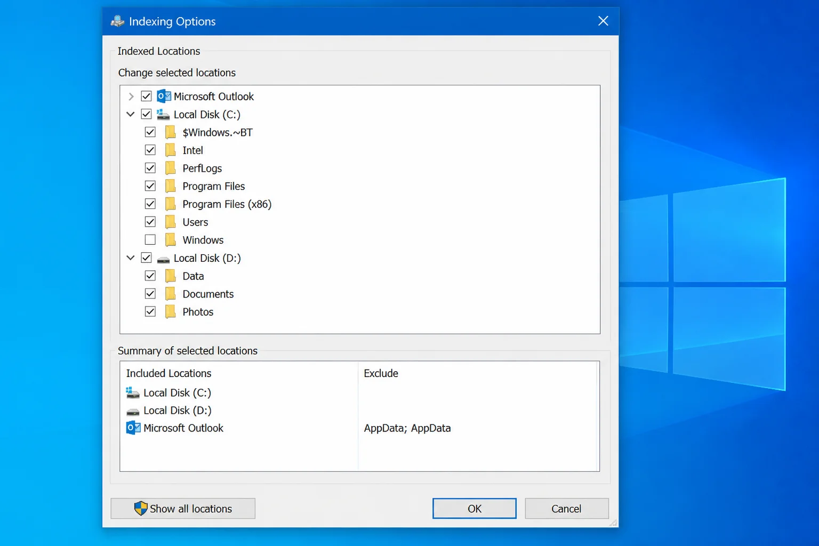Expand the Microsoft Outlook tree node
Screen dimensions: 819x546
tap(131, 97)
